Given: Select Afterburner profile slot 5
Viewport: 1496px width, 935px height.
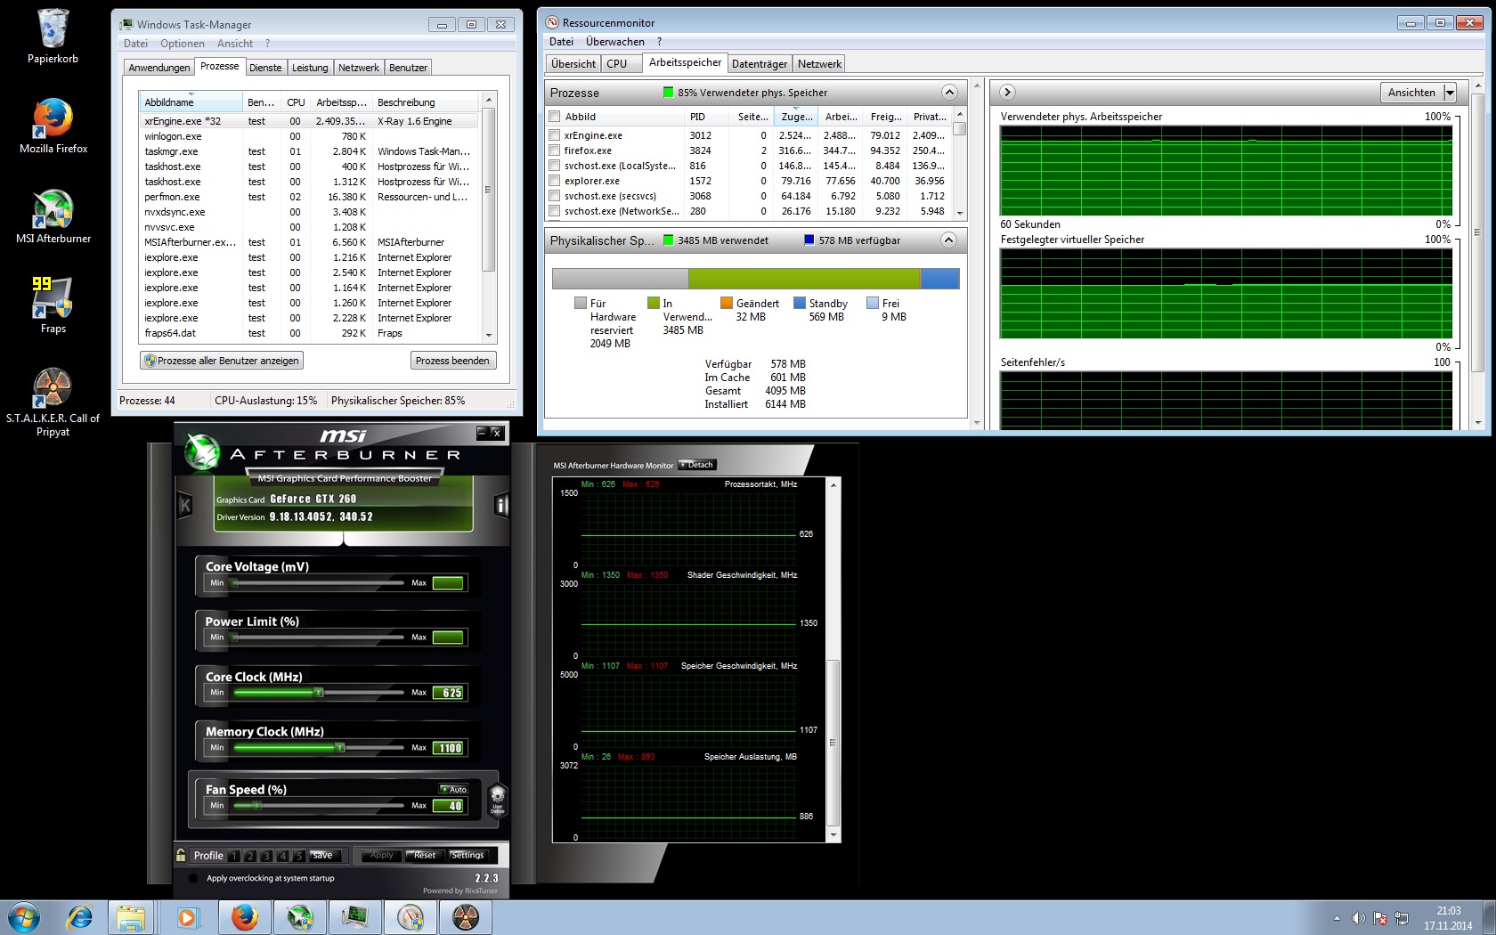Looking at the screenshot, I should click(x=298, y=856).
